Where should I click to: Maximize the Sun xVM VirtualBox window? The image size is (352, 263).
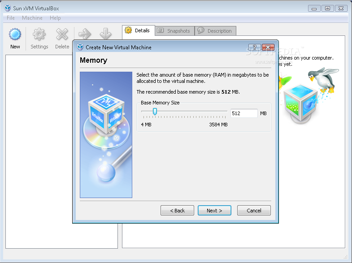pyautogui.click(x=327, y=9)
